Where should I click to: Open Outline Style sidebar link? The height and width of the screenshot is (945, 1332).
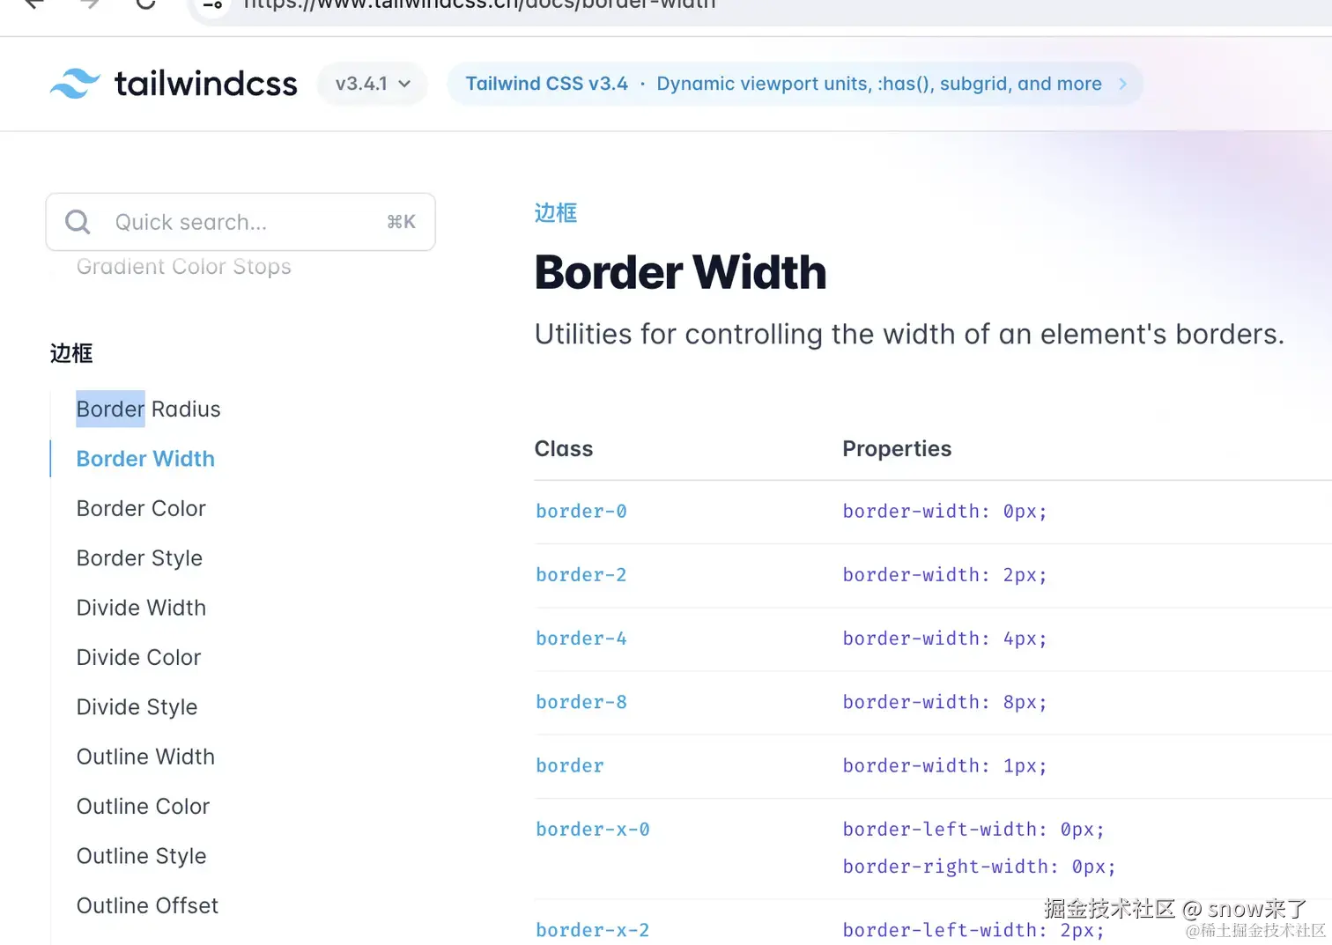point(141,856)
